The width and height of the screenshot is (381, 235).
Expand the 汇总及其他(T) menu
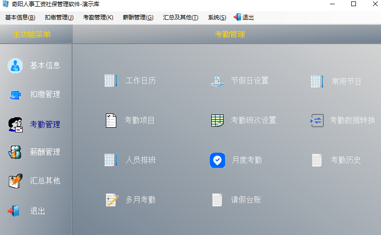(x=180, y=17)
